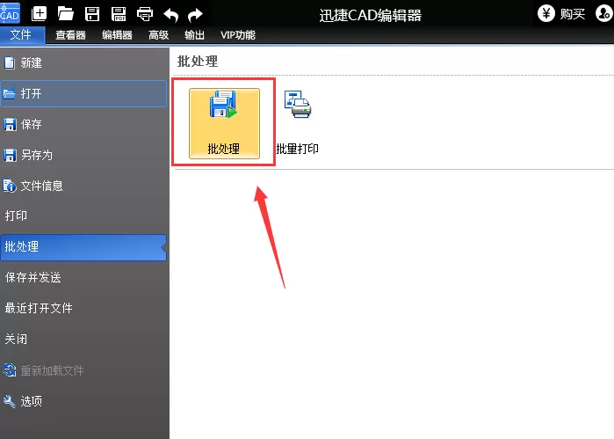This screenshot has height=439, width=614.
Task: Click the CAD application logo icon
Action: (x=10, y=12)
